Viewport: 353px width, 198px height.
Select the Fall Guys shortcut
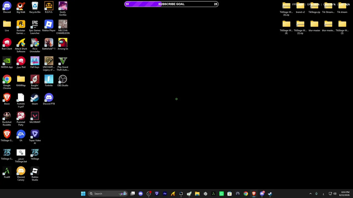point(35,62)
